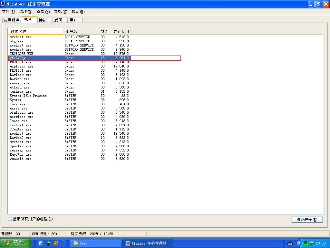
Task: Select the spoolsv.exe process row
Action: coord(70,146)
